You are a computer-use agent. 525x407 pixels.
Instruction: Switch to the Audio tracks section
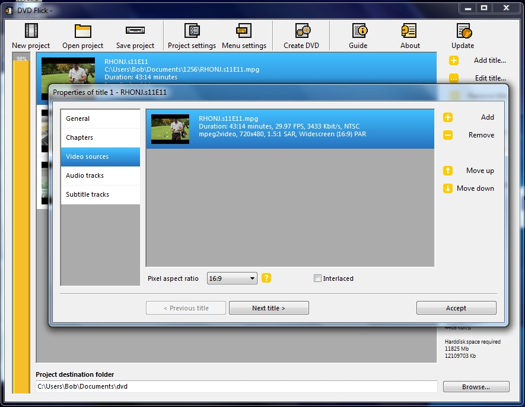point(100,175)
